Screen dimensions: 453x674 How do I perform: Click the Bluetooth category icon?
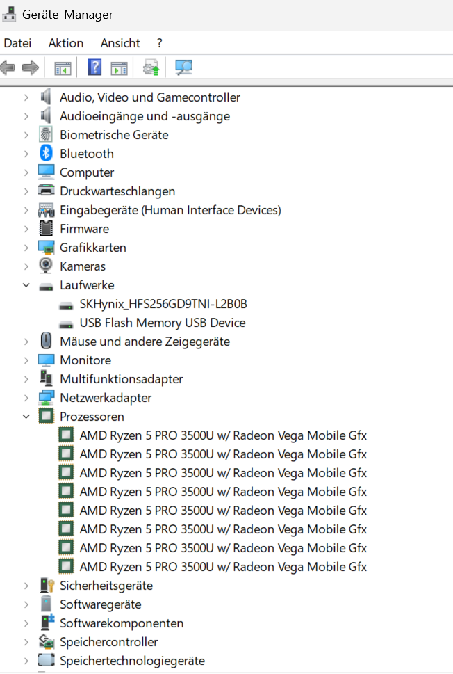(46, 153)
